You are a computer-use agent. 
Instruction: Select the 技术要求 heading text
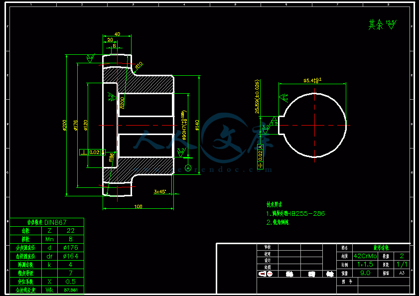pyautogui.click(x=274, y=204)
